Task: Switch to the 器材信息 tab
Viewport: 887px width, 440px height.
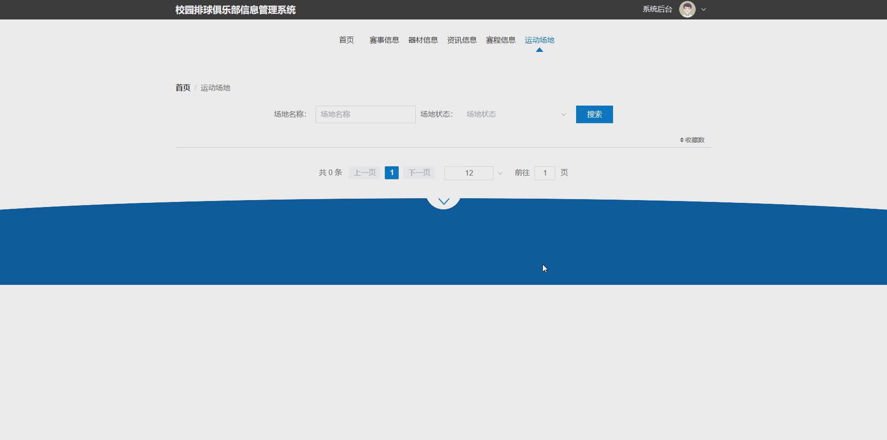Action: tap(423, 40)
